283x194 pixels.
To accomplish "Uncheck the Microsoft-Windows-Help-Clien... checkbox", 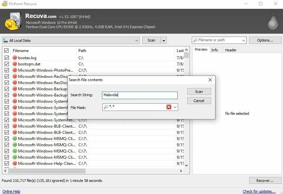I will [x=7, y=163].
